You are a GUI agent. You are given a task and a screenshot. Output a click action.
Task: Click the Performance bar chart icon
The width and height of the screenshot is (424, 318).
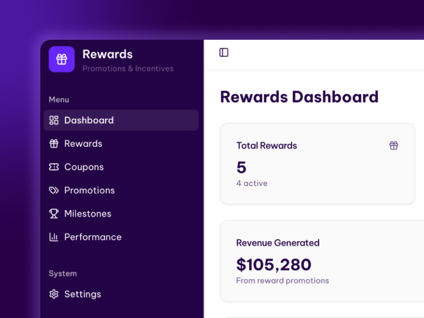pos(54,237)
